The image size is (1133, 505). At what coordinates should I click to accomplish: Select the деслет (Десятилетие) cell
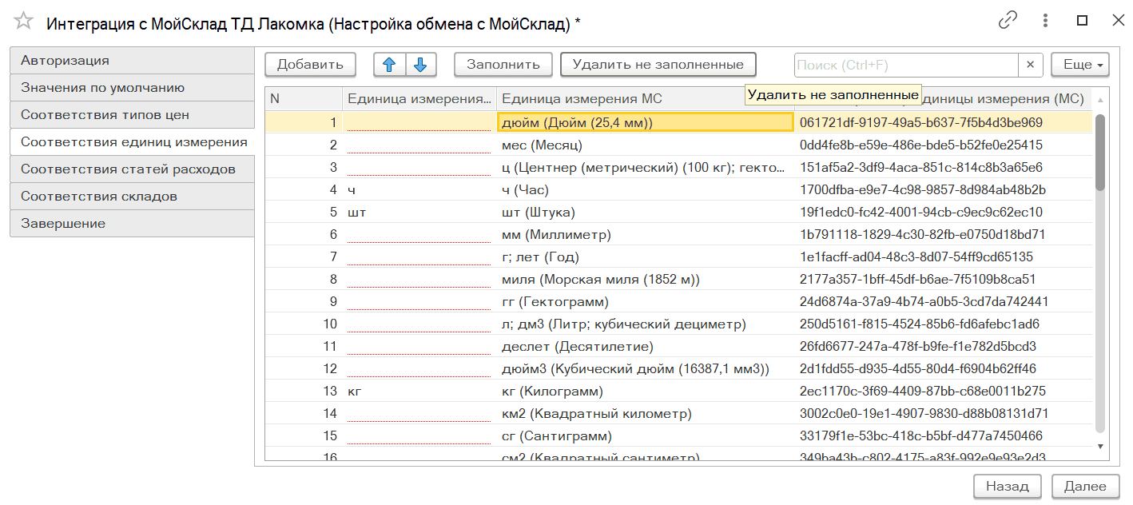(x=646, y=347)
